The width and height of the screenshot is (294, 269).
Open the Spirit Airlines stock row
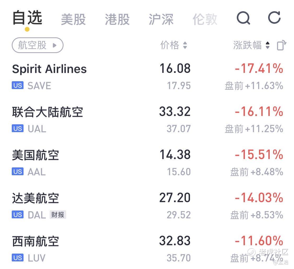coord(147,77)
